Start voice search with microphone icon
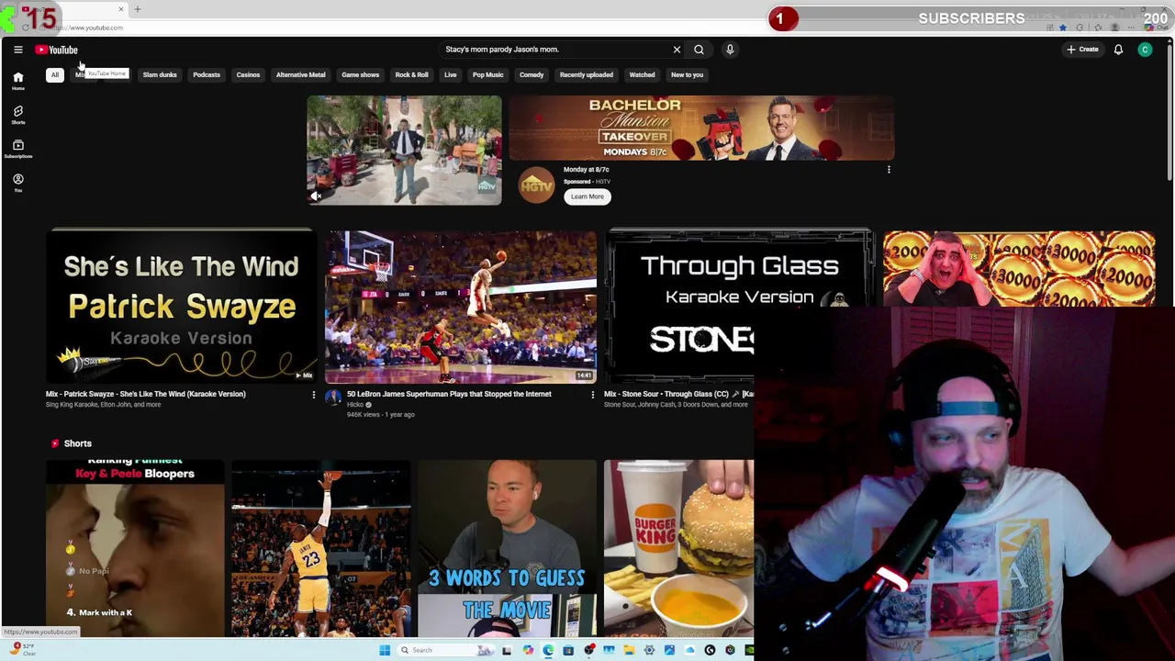1175x661 pixels. click(730, 50)
